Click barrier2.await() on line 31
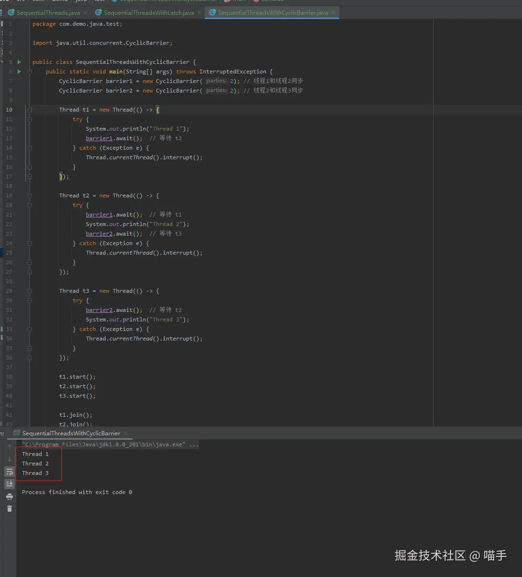This screenshot has width=522, height=577. (x=114, y=310)
